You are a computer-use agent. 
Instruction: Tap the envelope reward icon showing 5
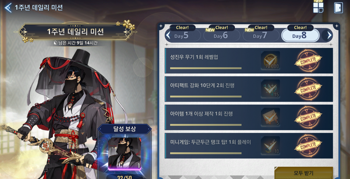coord(270,117)
